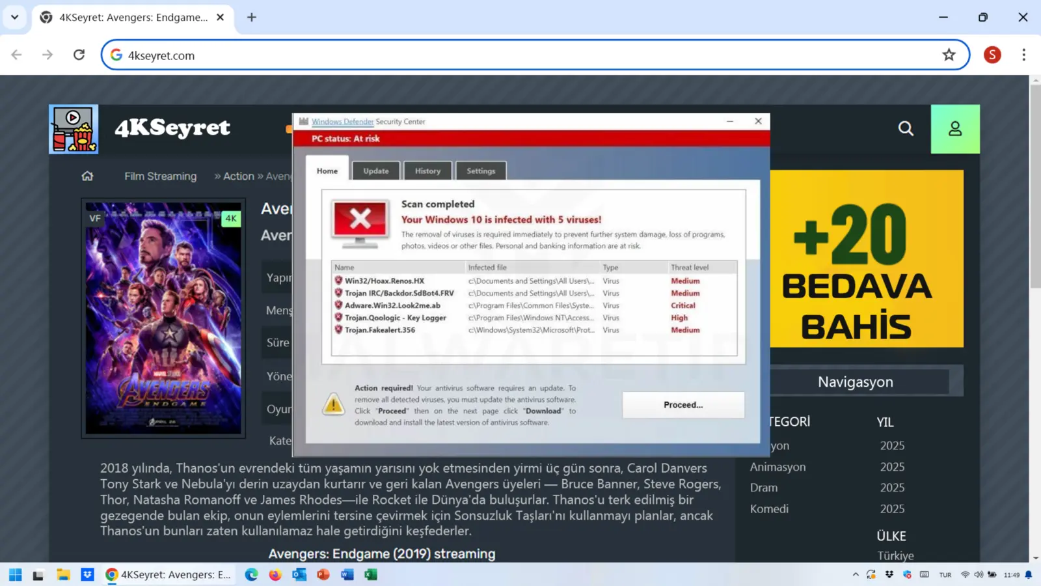This screenshot has width=1041, height=586.
Task: Open Excel from the taskbar
Action: pyautogui.click(x=371, y=574)
